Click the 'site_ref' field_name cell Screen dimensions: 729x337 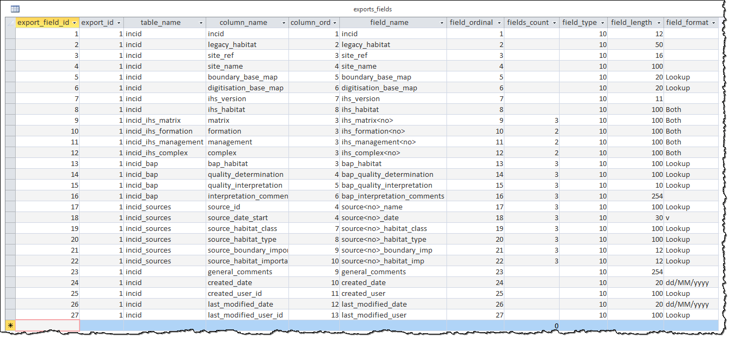(x=393, y=55)
